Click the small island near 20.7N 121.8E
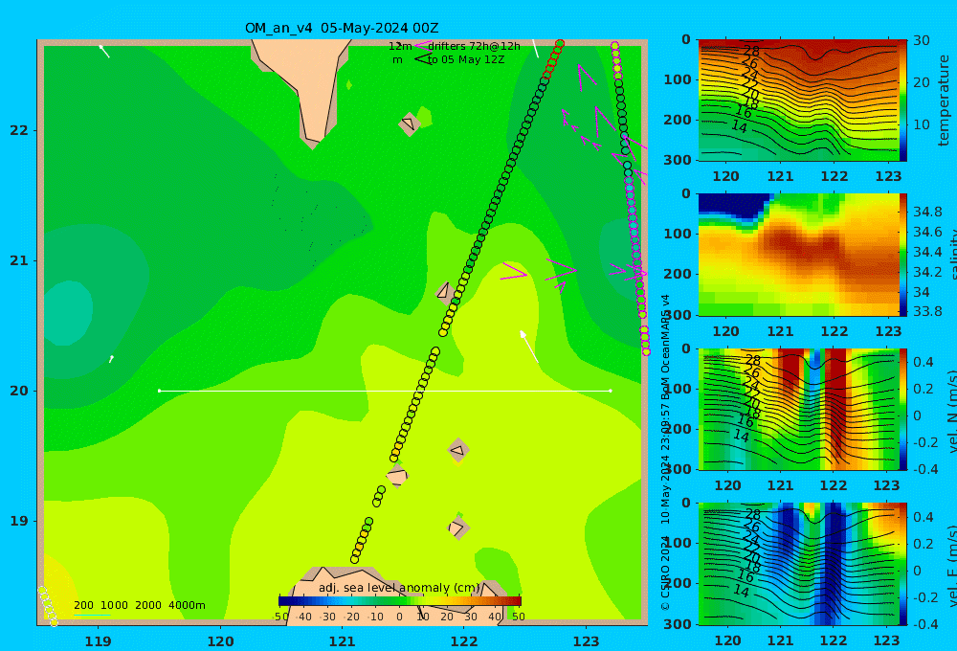Image resolution: width=957 pixels, height=651 pixels. point(444,291)
